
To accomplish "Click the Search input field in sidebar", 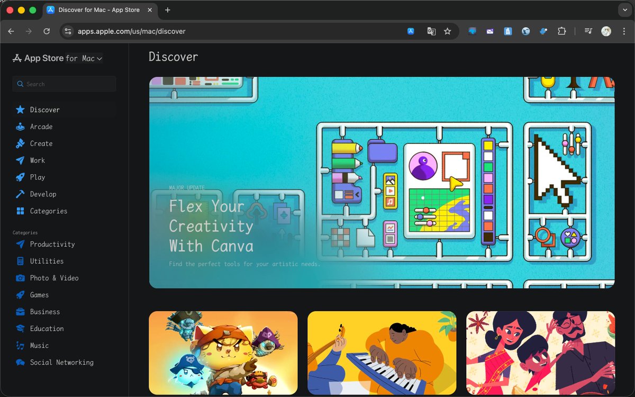I will (64, 84).
